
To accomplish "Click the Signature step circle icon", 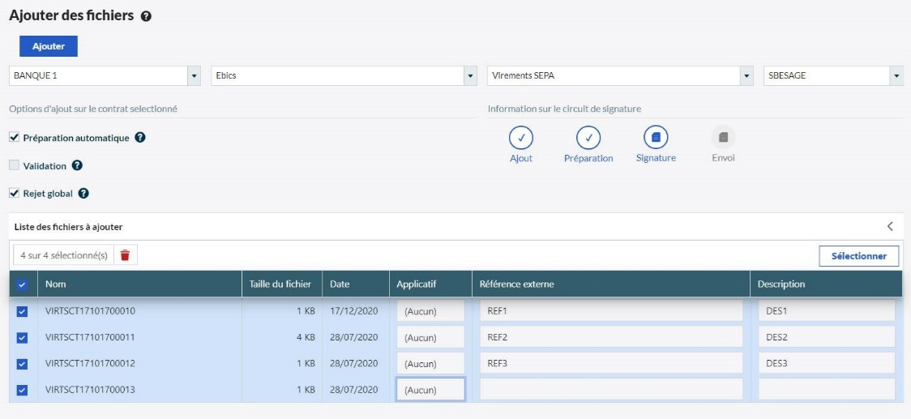I will pyautogui.click(x=656, y=138).
